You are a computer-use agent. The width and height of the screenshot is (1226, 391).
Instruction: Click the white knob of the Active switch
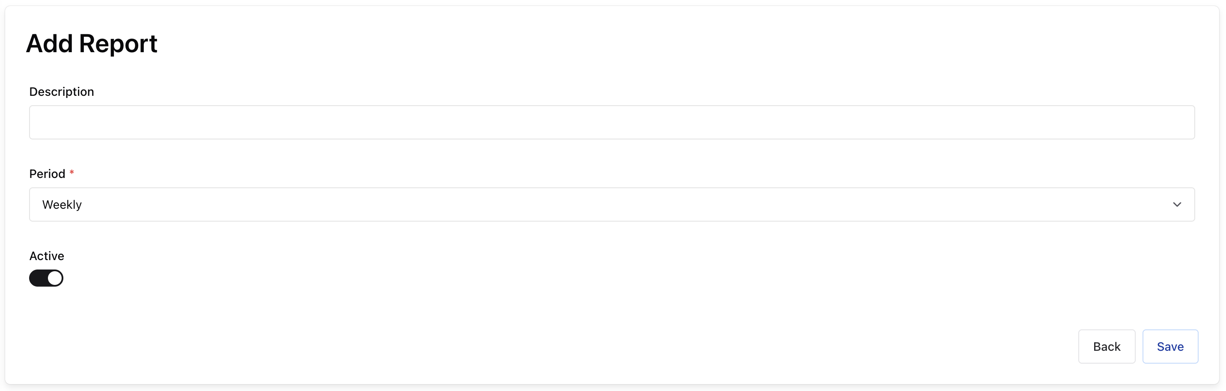tap(55, 278)
